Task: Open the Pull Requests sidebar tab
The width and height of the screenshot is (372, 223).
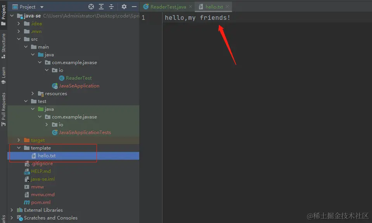Action: coord(3,109)
